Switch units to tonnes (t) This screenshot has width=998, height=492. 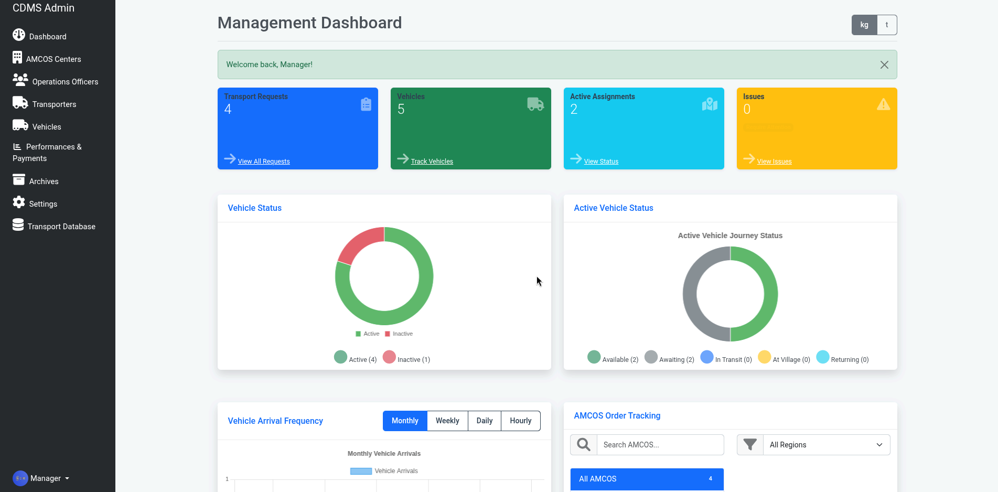pyautogui.click(x=887, y=25)
